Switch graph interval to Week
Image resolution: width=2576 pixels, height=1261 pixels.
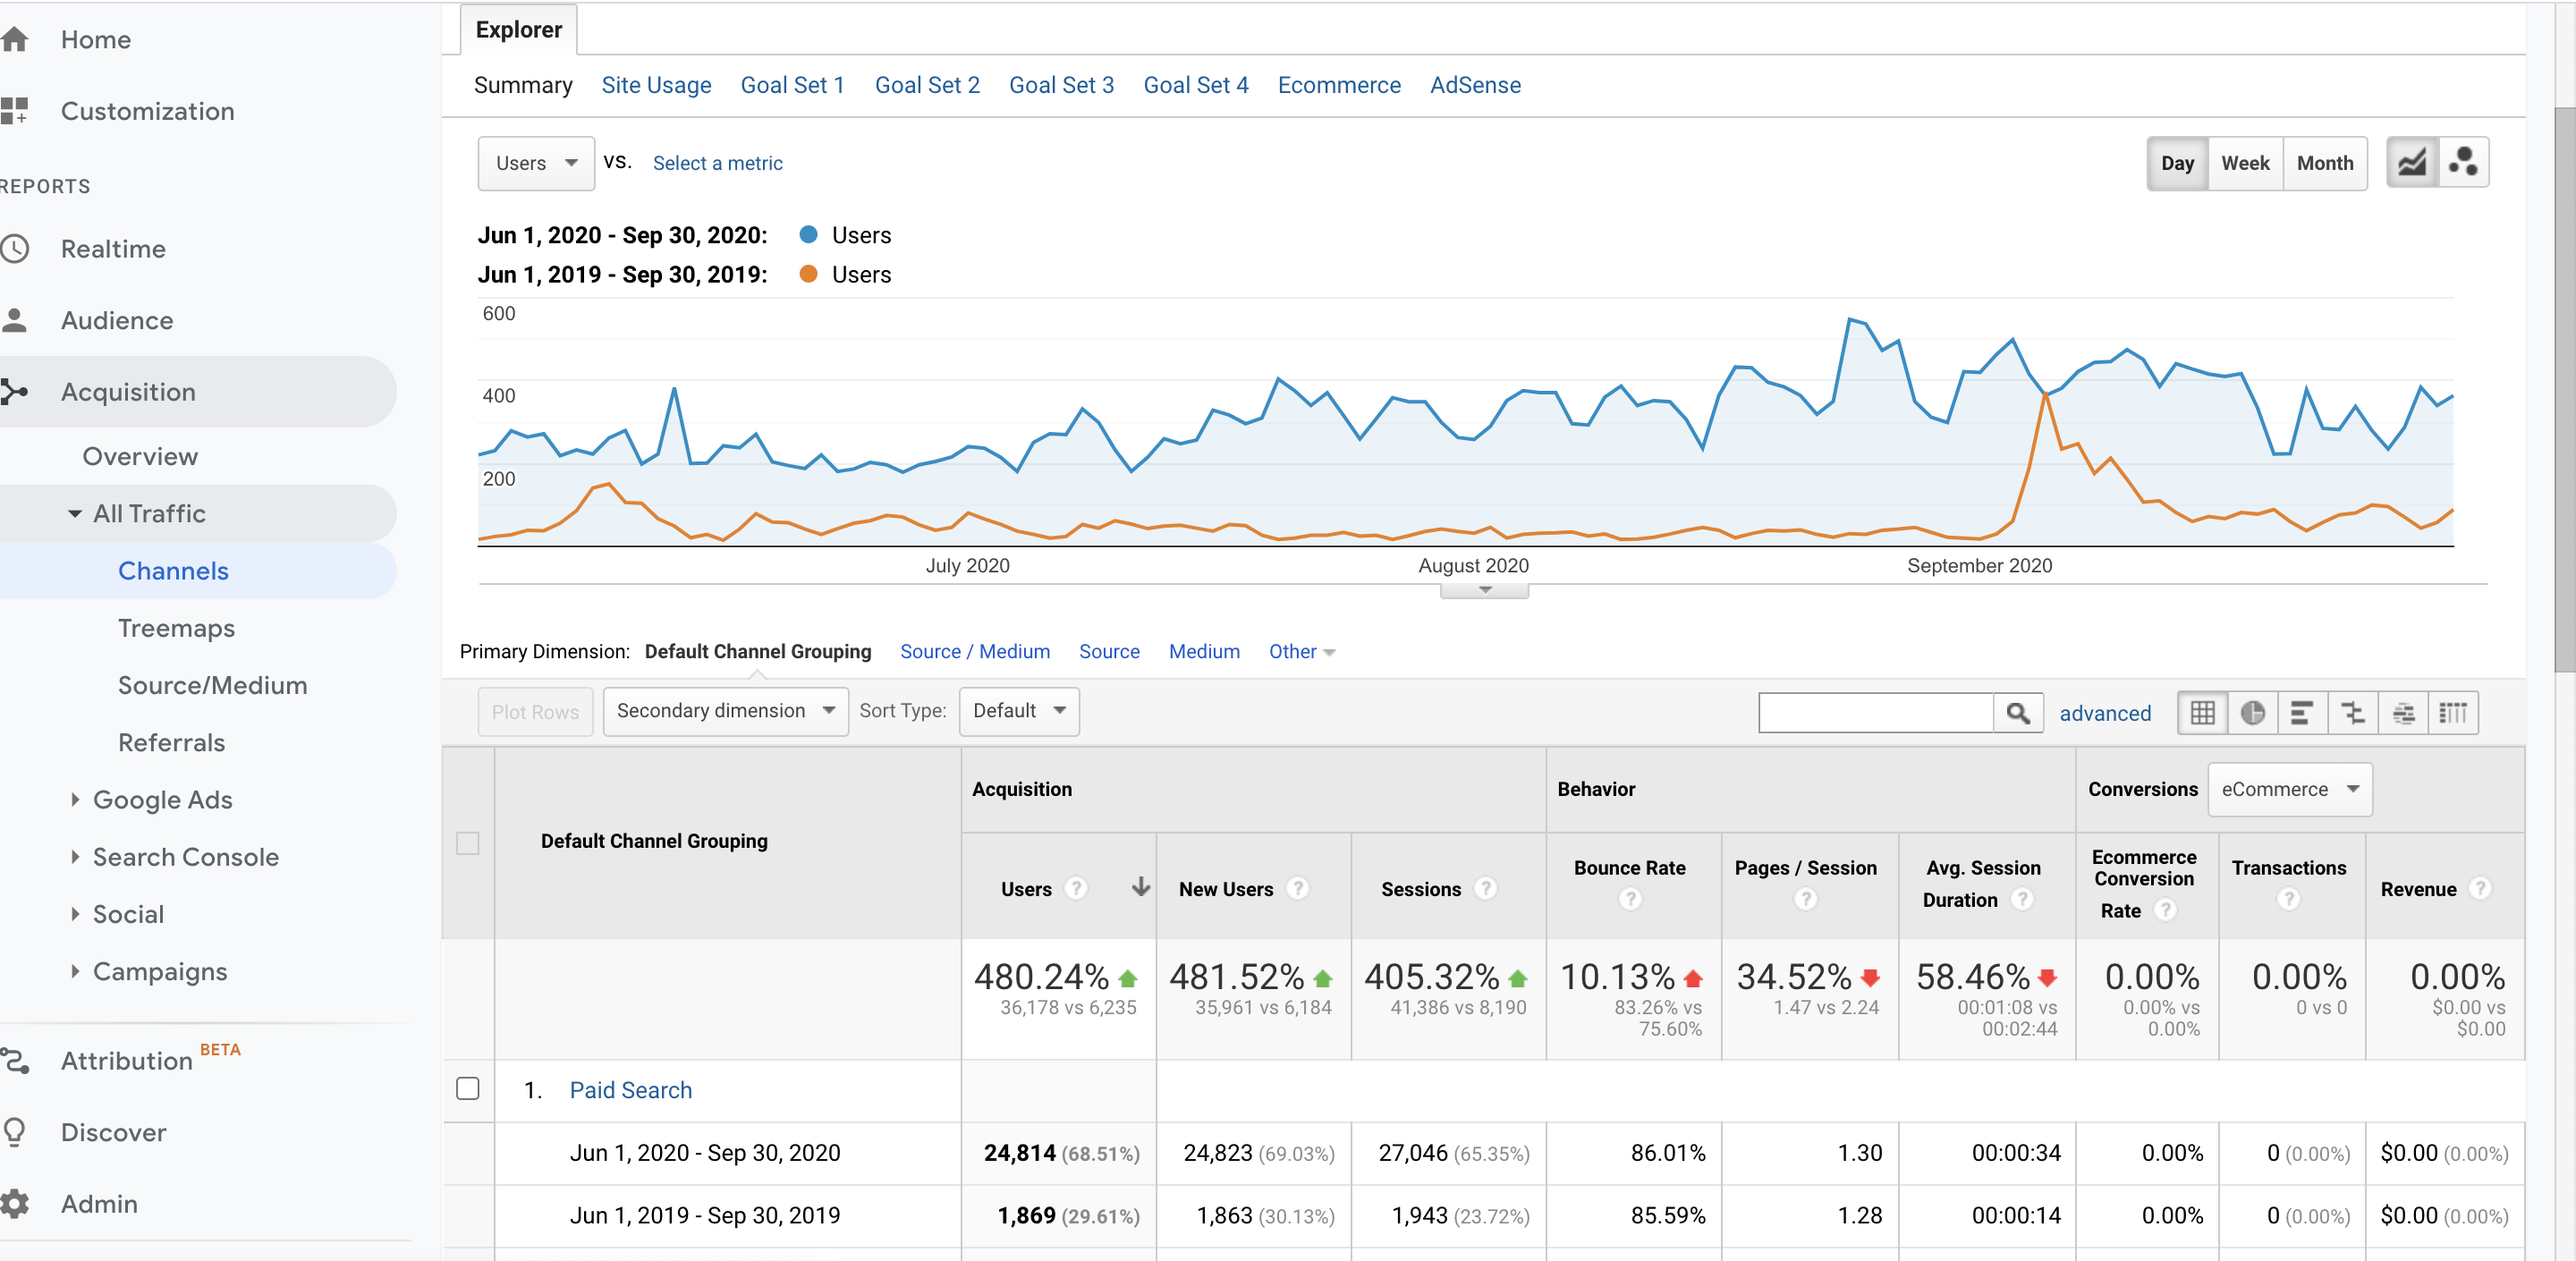pos(2245,163)
